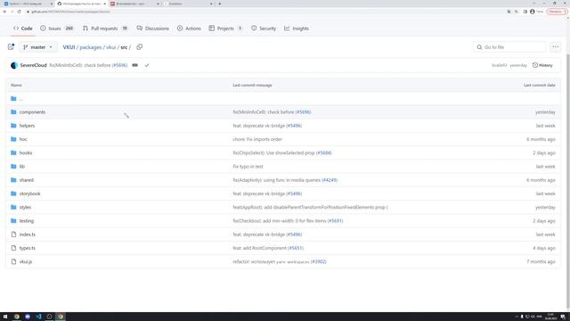Focus the Go to file search field

click(509, 47)
